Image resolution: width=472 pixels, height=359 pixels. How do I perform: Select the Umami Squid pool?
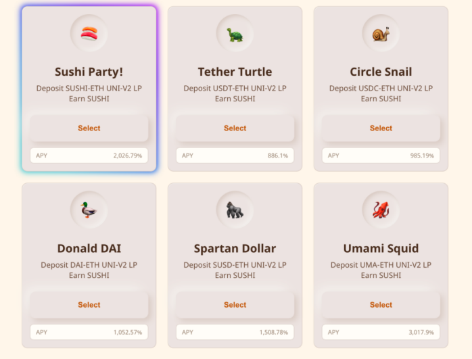click(x=381, y=305)
